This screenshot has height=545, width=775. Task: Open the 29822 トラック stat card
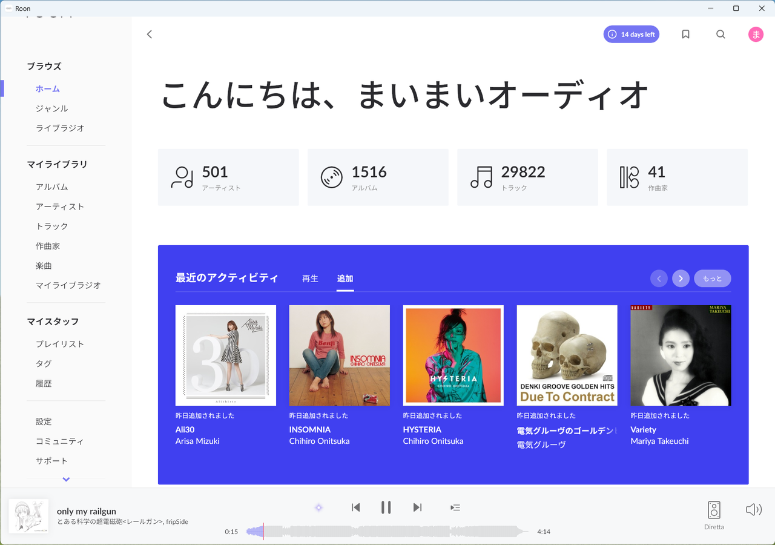click(x=527, y=177)
